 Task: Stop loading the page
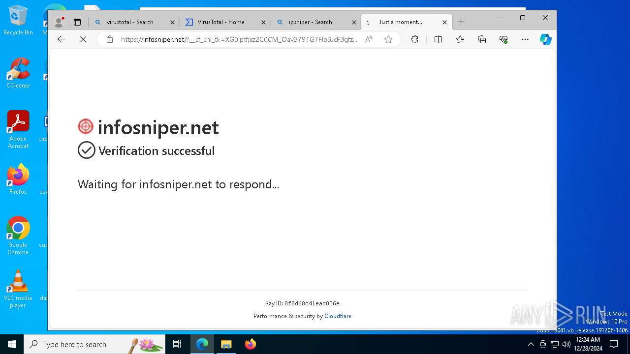tap(83, 39)
